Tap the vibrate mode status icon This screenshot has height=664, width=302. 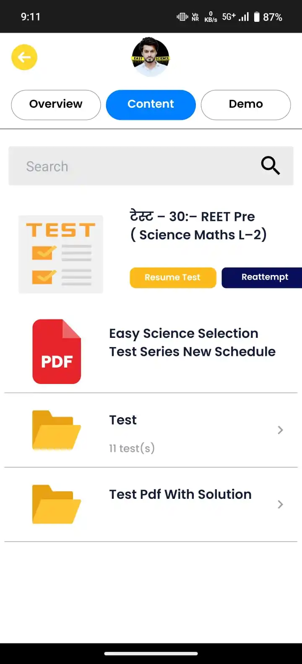coord(182,17)
